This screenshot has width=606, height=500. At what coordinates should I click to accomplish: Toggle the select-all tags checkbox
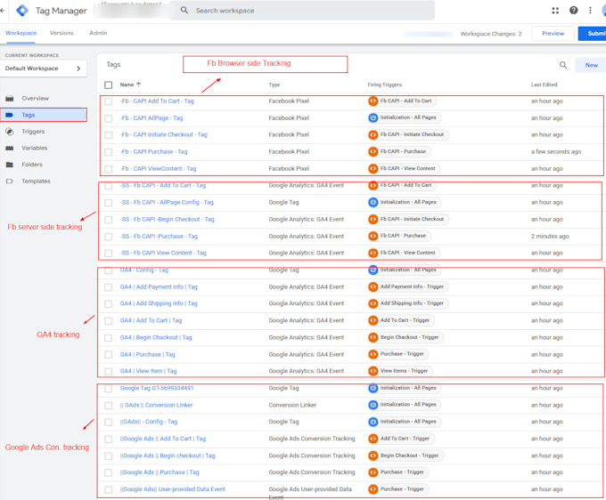coord(108,85)
